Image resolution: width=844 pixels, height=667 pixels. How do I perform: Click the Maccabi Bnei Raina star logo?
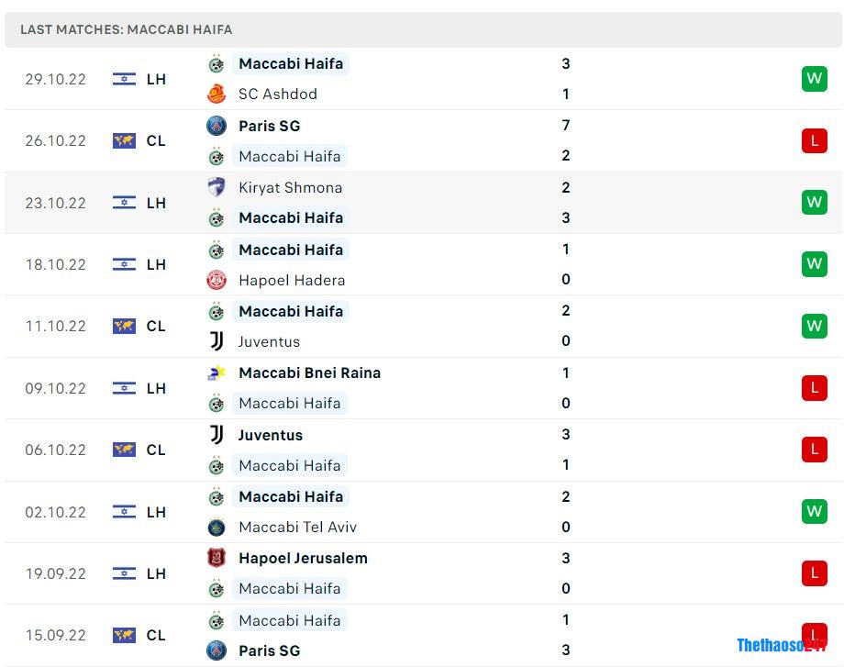click(x=217, y=372)
